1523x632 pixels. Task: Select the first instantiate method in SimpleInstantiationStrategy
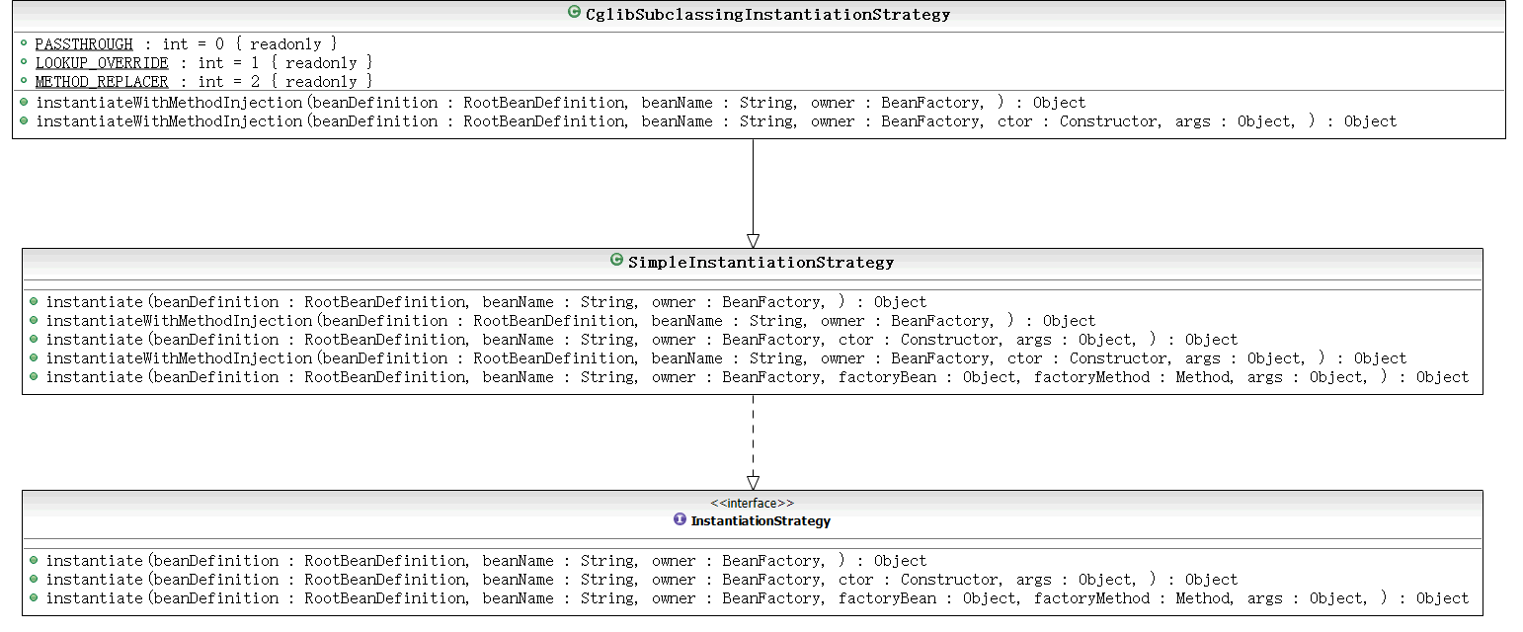[x=486, y=302]
